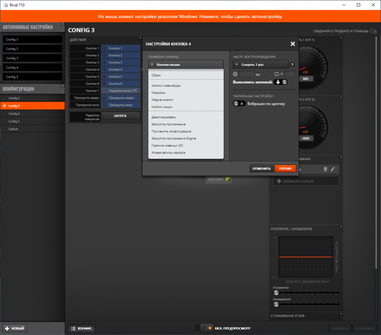
Task: Select Медиа-кнопки option
Action: (186, 100)
